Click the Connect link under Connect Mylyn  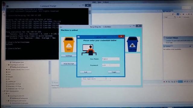click(169, 41)
